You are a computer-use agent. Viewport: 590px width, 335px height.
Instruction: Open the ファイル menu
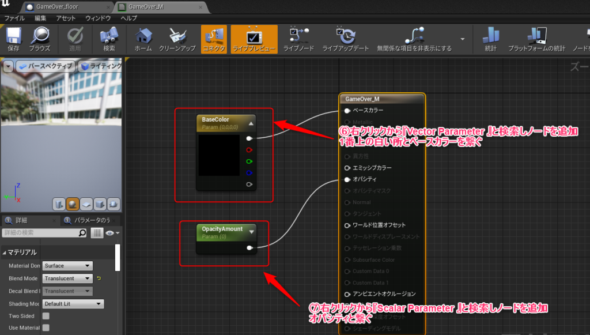[14, 18]
